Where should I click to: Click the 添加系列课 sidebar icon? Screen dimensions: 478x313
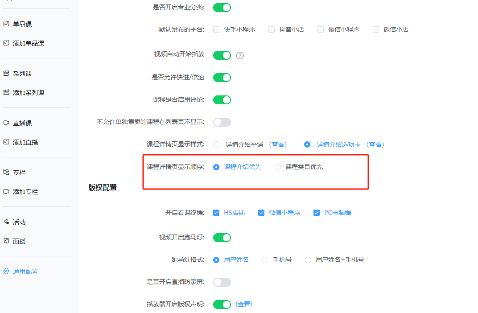point(6,92)
